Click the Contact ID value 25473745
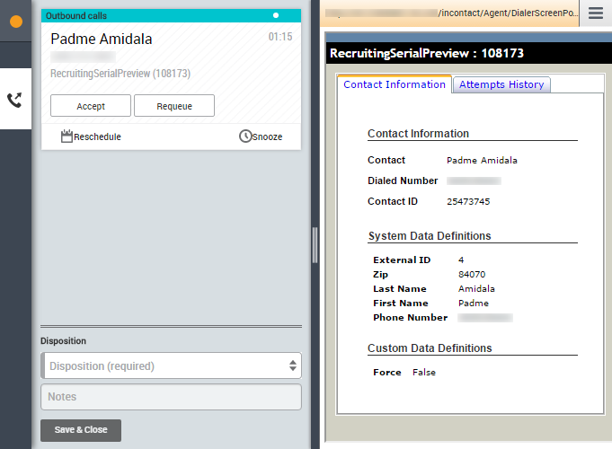 tap(468, 202)
